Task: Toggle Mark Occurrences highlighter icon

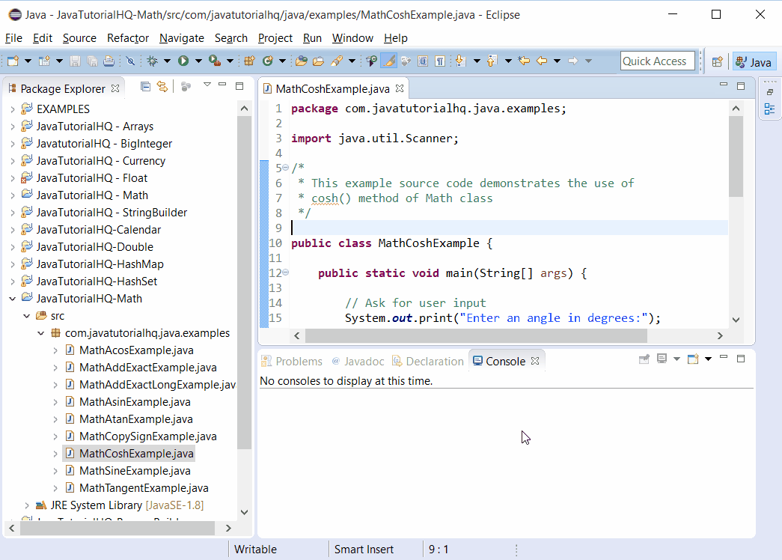Action: coord(389,61)
